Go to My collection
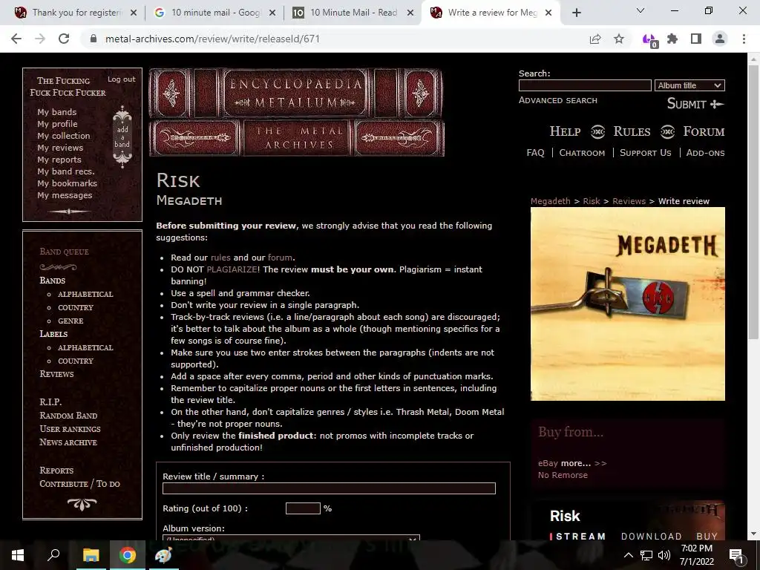Image resolution: width=760 pixels, height=570 pixels. tap(64, 136)
